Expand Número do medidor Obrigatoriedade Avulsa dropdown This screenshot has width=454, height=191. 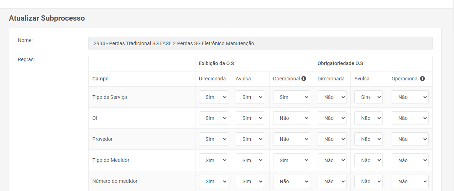pos(369,181)
